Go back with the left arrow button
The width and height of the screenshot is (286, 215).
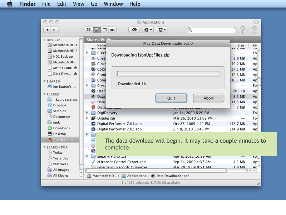click(x=47, y=30)
